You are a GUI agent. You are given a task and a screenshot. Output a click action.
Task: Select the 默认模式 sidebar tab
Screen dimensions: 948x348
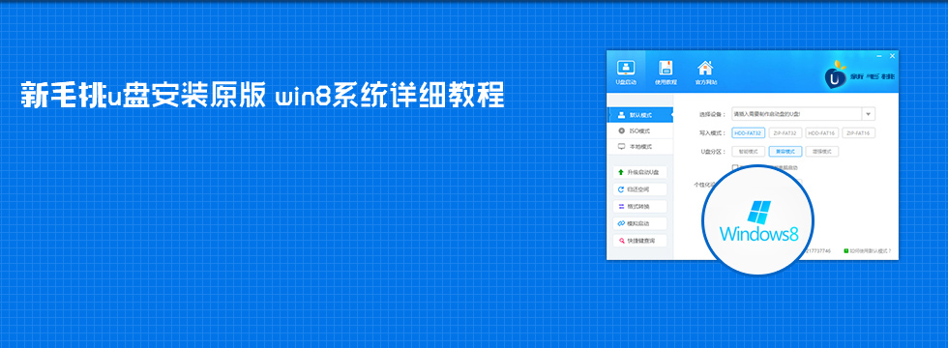tap(639, 115)
